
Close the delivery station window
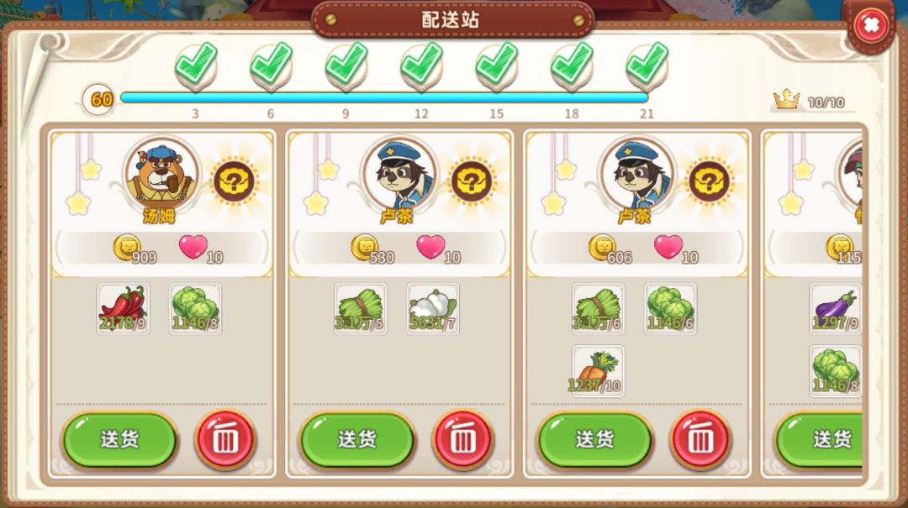tap(871, 25)
